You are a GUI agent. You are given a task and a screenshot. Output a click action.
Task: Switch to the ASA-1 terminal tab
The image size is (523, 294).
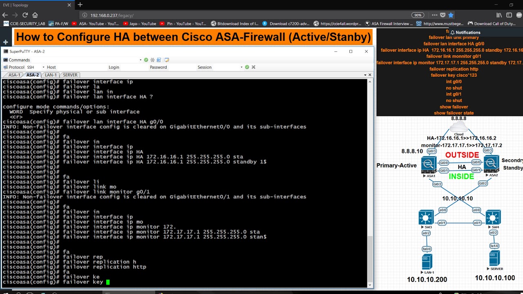tap(14, 75)
